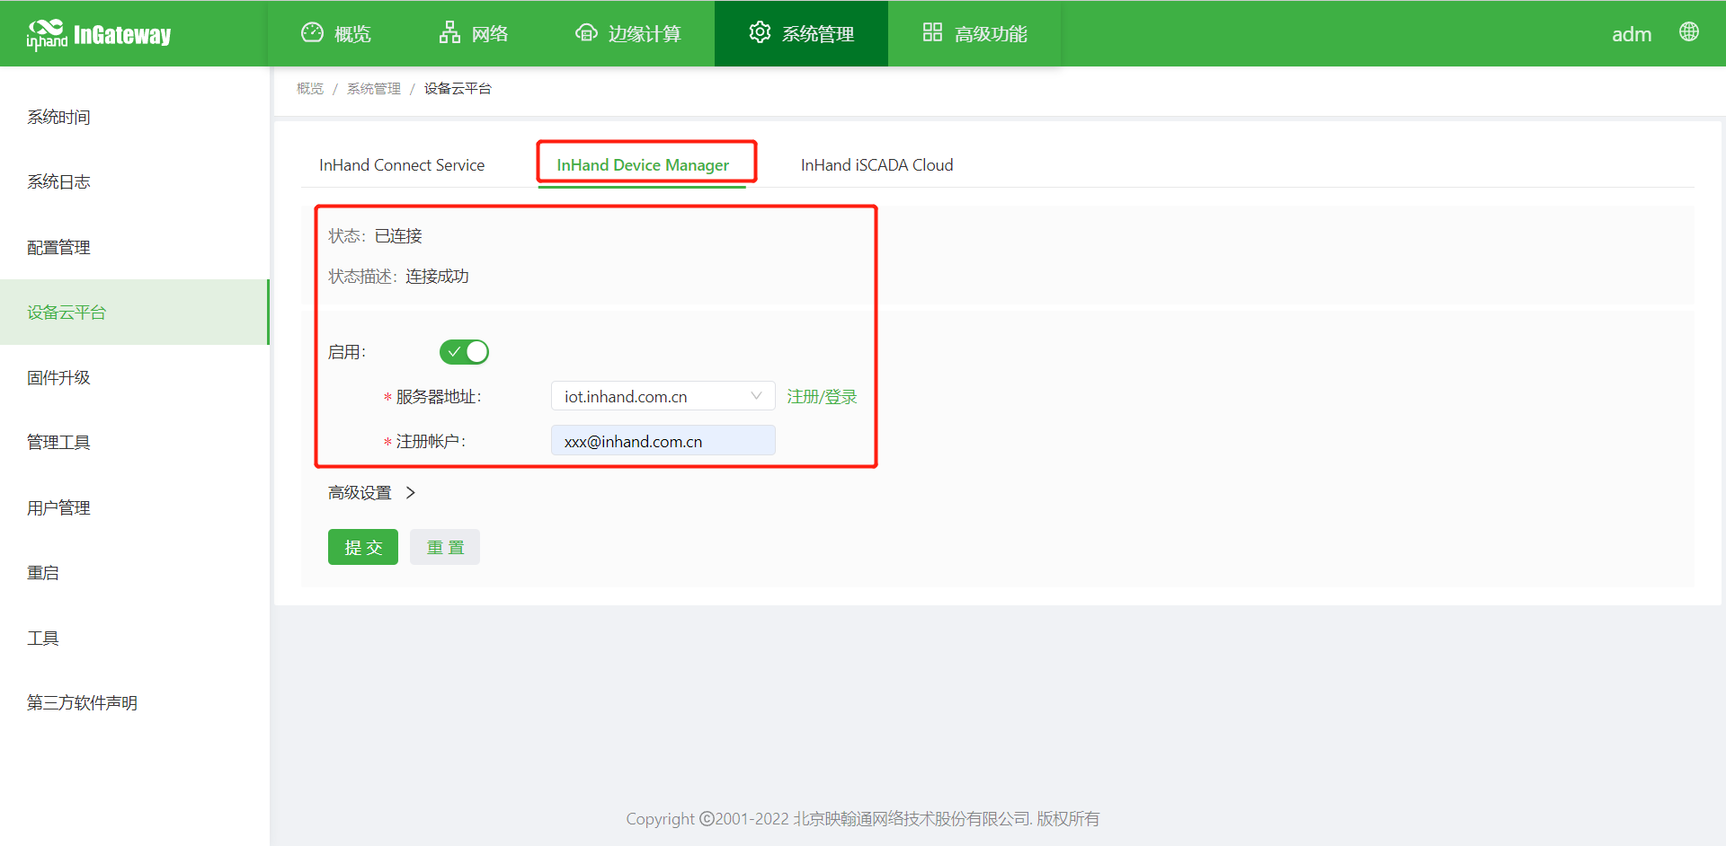Select the InHand Device Manager tab

[643, 165]
